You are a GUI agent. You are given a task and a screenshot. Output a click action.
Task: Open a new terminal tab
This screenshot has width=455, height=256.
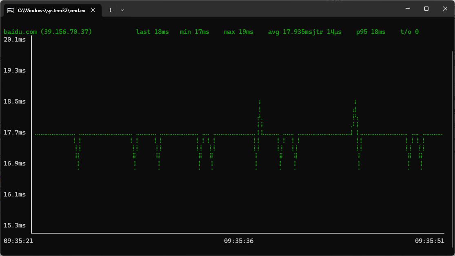tap(110, 10)
